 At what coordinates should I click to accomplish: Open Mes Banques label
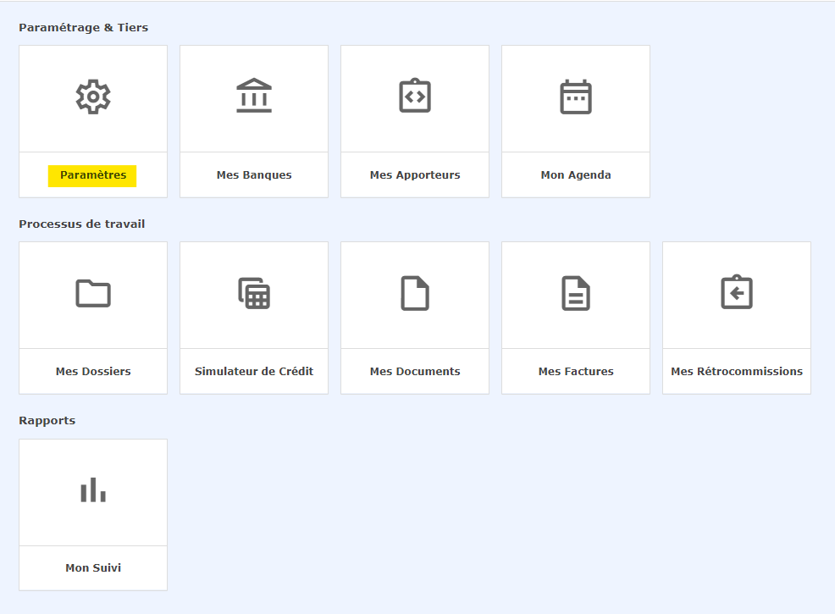point(254,175)
